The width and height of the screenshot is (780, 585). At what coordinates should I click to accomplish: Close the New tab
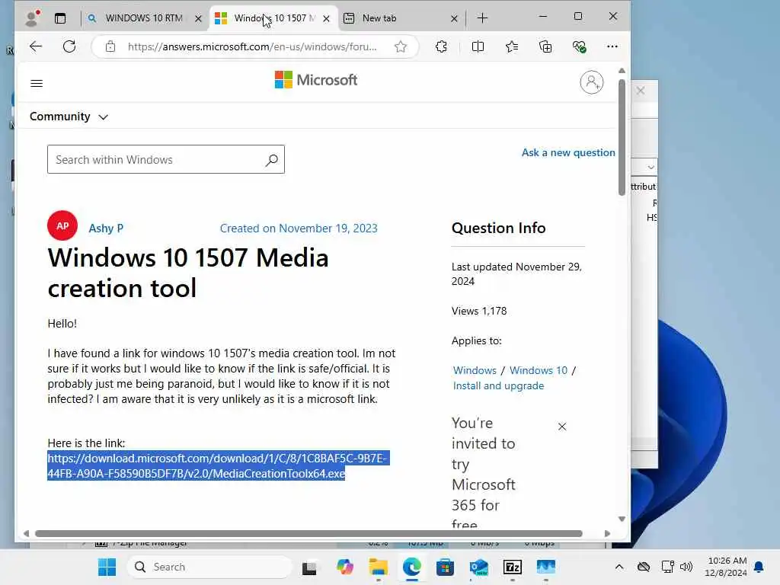click(454, 19)
